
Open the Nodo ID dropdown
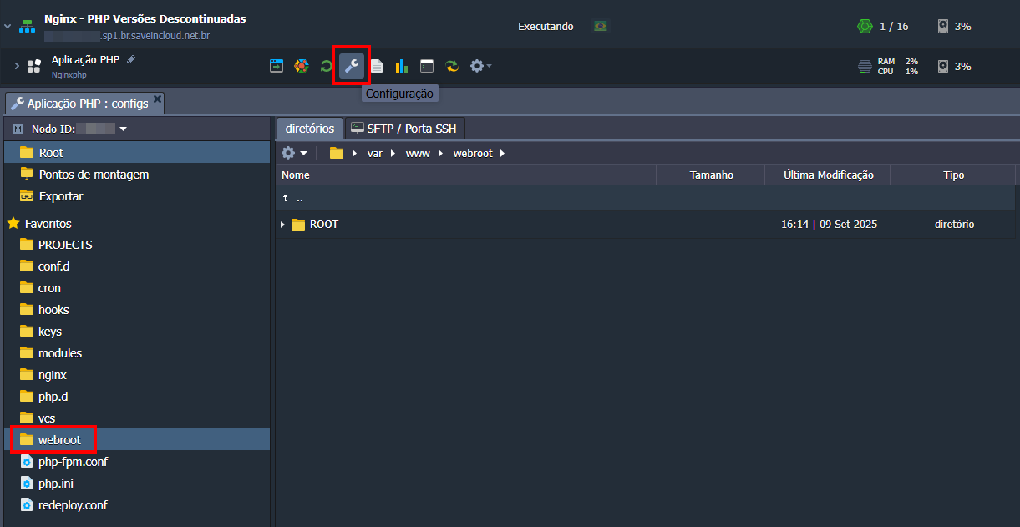pos(123,129)
